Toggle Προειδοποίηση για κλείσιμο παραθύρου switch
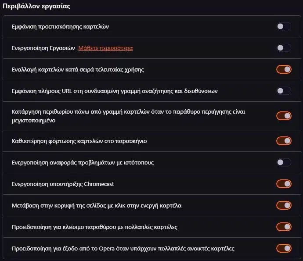Viewport: 303px width, 261px height. (x=284, y=227)
